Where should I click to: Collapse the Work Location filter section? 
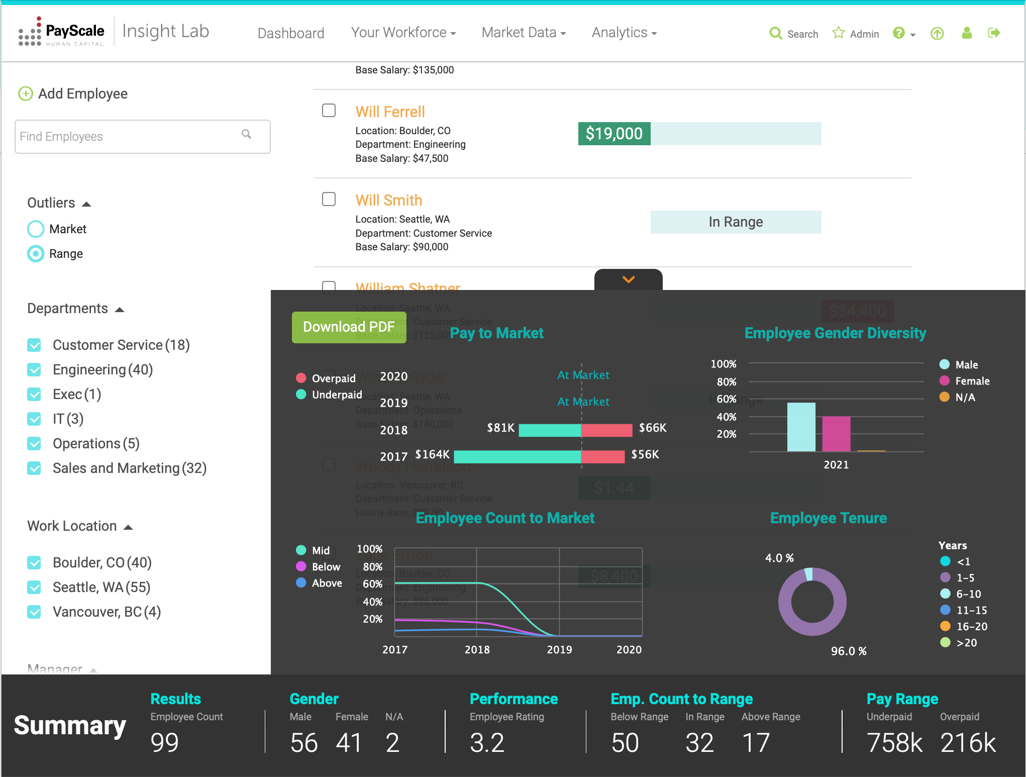pyautogui.click(x=128, y=527)
